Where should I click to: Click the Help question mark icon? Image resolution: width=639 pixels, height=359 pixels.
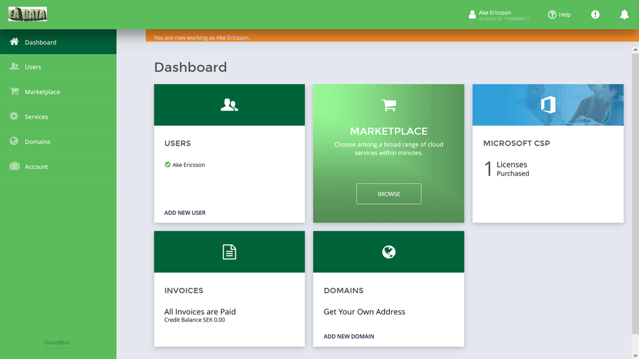[552, 15]
